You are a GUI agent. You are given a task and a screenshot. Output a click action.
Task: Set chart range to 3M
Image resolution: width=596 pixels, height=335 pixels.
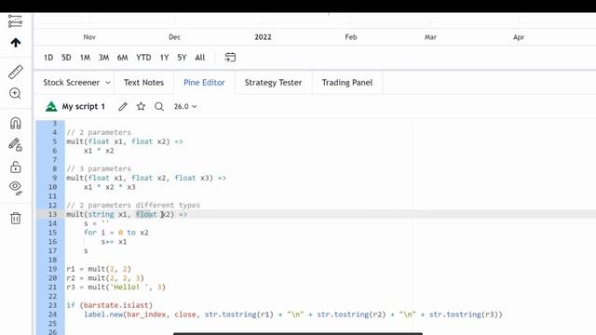[103, 58]
